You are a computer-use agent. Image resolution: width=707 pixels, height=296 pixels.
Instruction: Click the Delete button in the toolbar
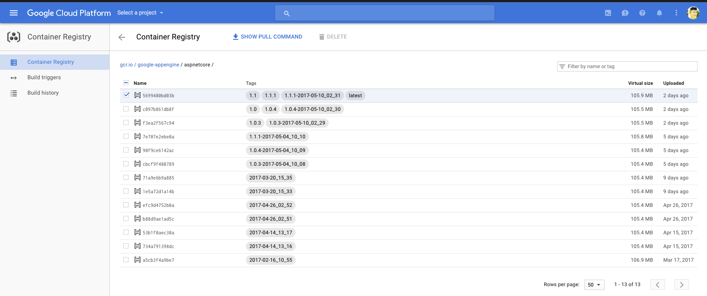coord(333,37)
